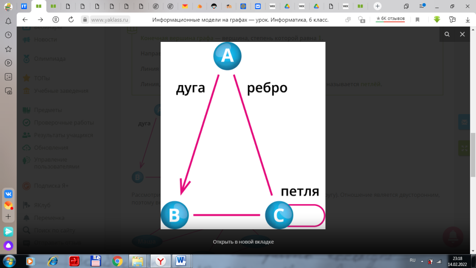Switch to the Gmail envelope tab
476x268 pixels.
coord(185,6)
